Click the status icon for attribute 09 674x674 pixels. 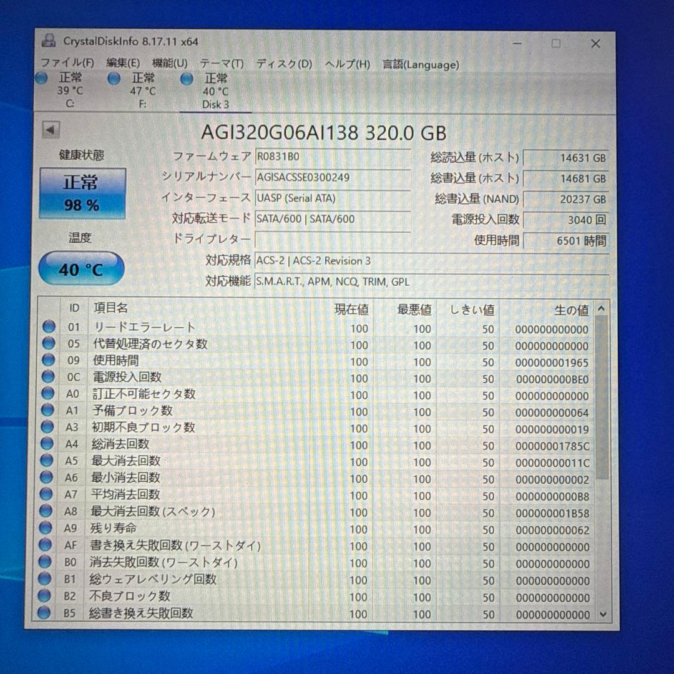coord(48,360)
